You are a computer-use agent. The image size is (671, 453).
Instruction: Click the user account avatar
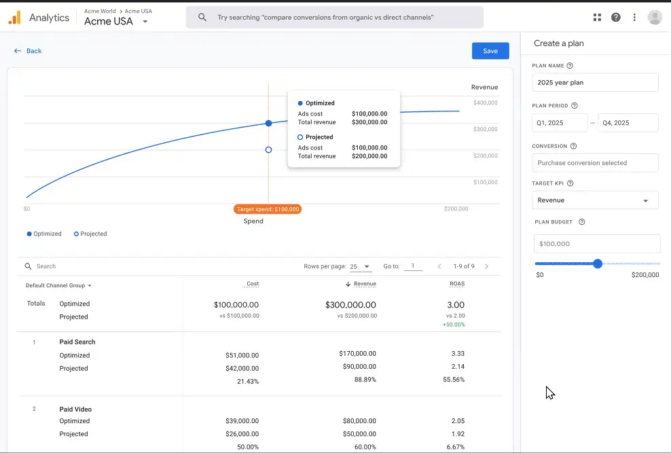(655, 18)
